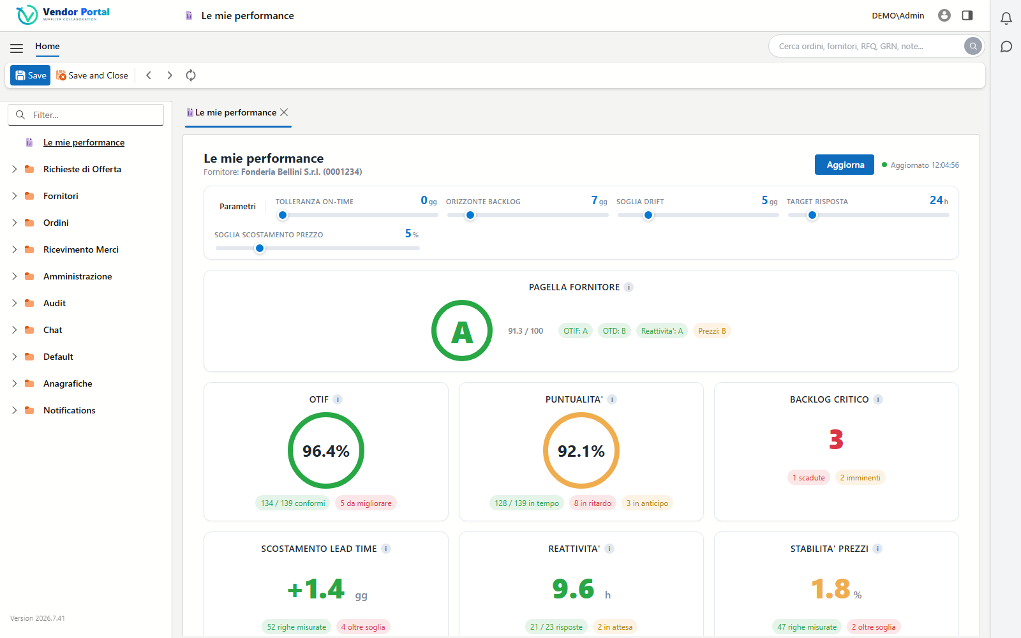Click the Aggiorna button
Viewport: 1021px width, 638px height.
844,165
